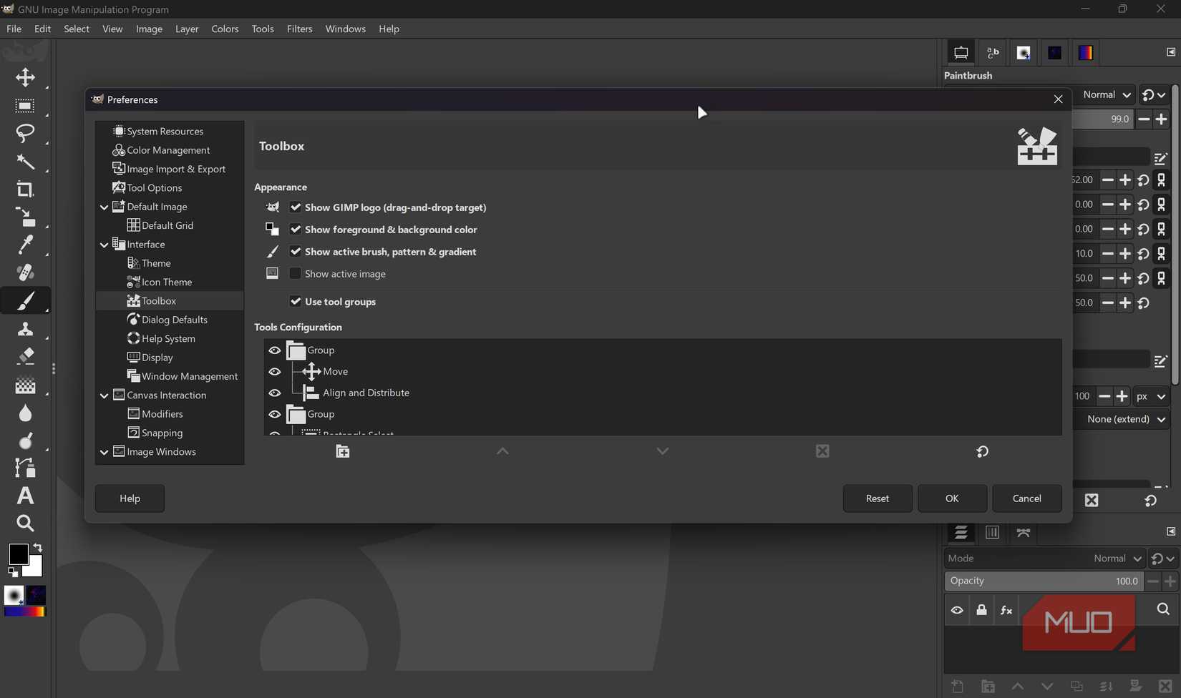Screen dimensions: 1181x698
Task: Select the Zoom tool
Action: [x=25, y=523]
